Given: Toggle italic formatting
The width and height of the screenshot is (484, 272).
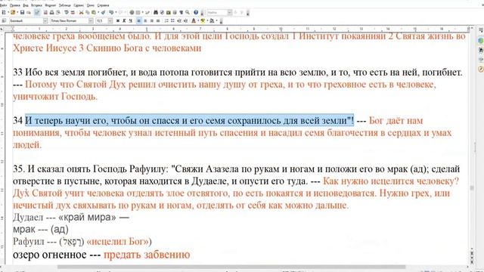Looking at the screenshot, I should coord(124,20).
